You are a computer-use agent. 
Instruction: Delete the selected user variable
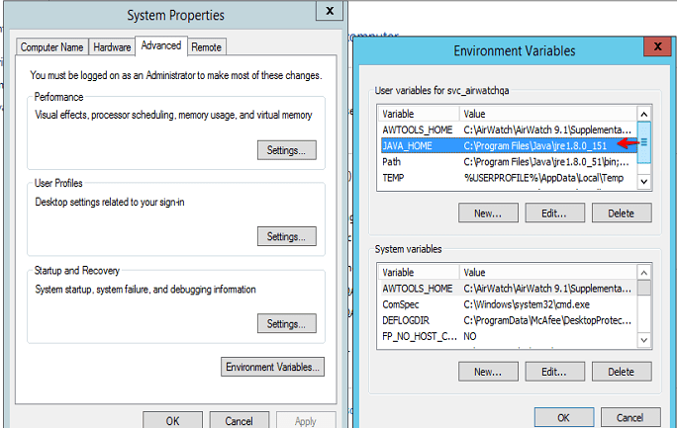621,213
